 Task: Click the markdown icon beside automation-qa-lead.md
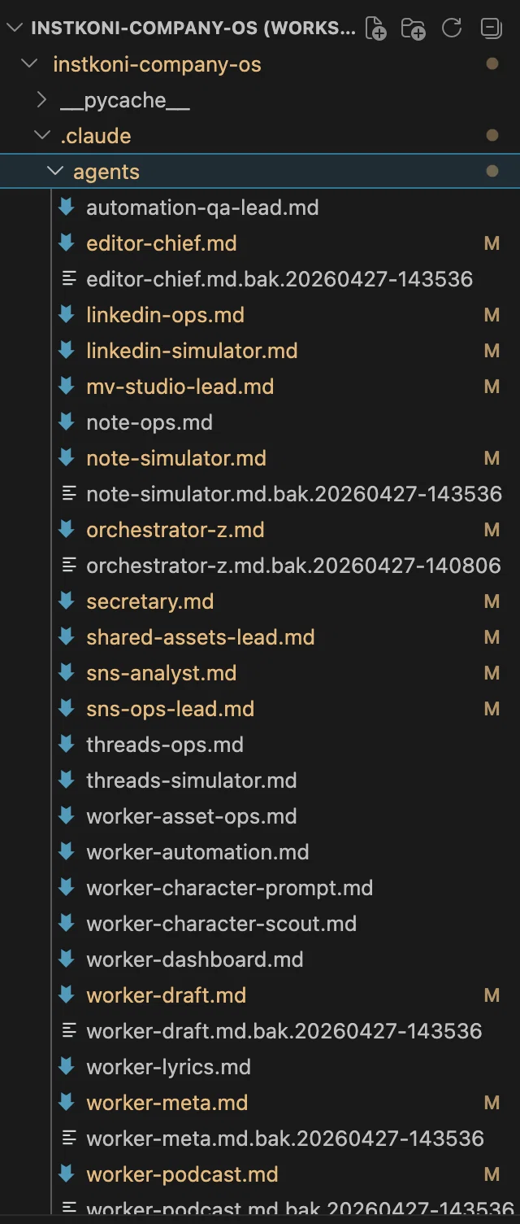pos(67,208)
